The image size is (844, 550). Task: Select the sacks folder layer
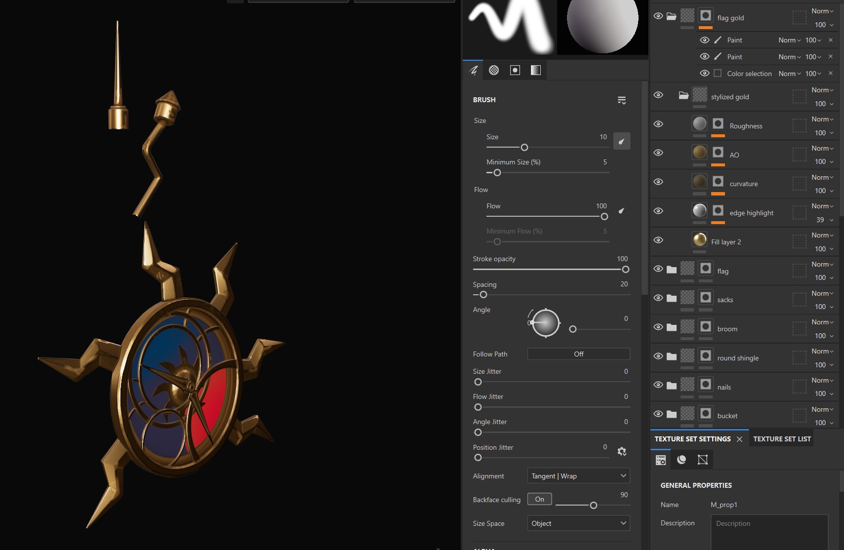[745, 299]
